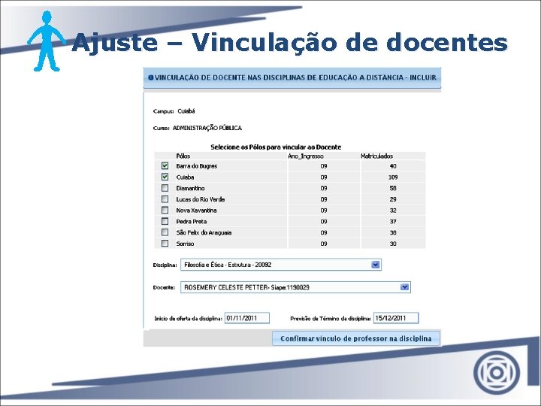Viewport: 541px width, 406px height.
Task: Click Ano_Ingresso value 09 in Sorriso row
Action: pos(323,244)
